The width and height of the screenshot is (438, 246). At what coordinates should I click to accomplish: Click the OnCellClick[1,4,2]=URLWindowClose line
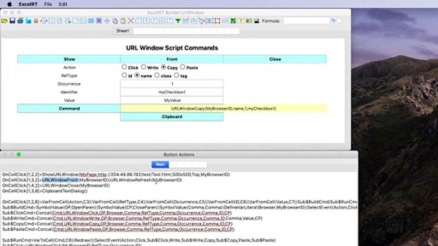coord(56,186)
